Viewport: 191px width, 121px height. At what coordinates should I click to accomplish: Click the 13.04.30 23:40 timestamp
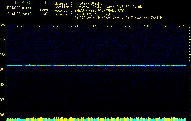(19, 14)
